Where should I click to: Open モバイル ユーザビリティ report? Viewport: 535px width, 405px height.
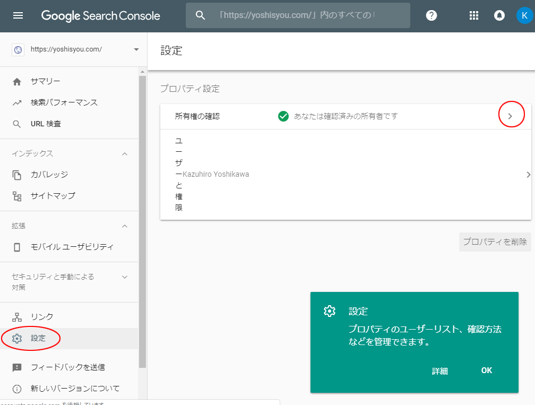pyautogui.click(x=72, y=247)
